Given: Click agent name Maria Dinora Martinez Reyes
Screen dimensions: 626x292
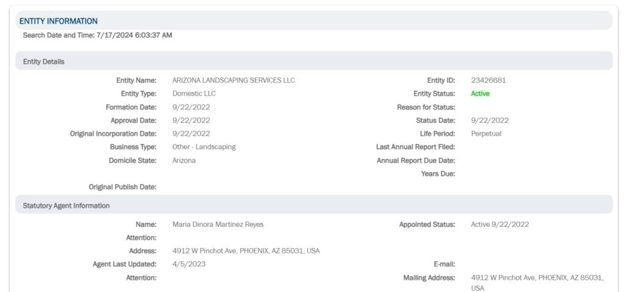Looking at the screenshot, I should click(218, 224).
